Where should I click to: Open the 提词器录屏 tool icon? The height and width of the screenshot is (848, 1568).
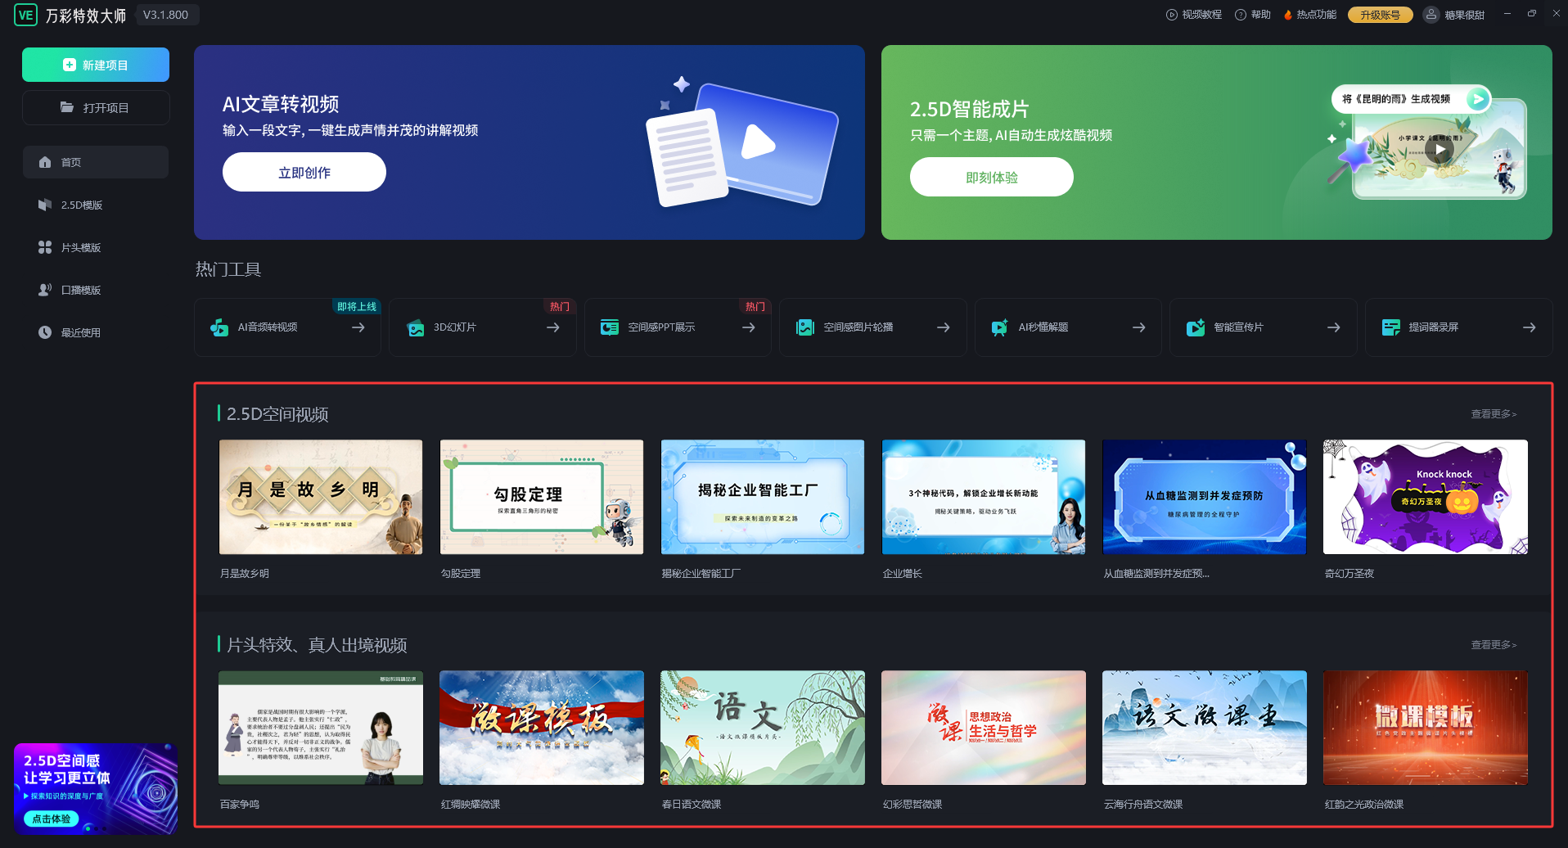(x=1391, y=327)
